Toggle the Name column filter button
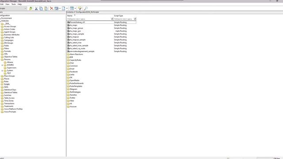 (x=112, y=19)
